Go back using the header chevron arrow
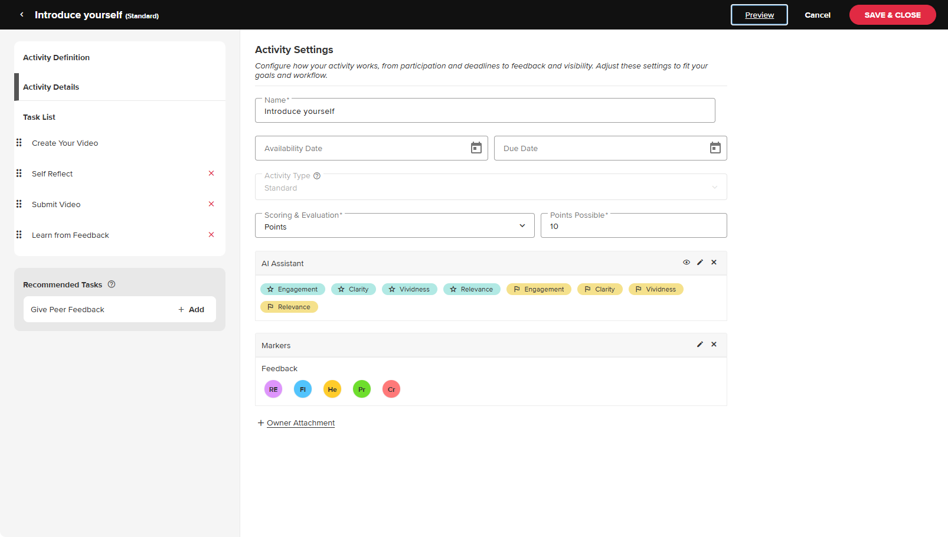Image resolution: width=948 pixels, height=537 pixels. (22, 15)
